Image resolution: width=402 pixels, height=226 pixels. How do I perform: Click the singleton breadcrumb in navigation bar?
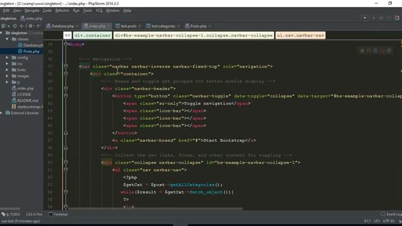point(8,18)
